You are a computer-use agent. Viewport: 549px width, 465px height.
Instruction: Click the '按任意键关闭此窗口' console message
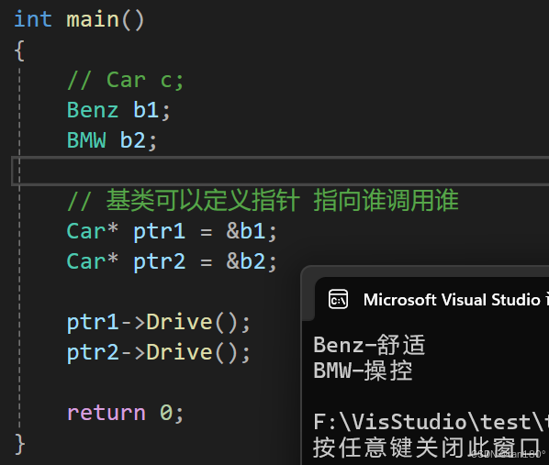click(x=426, y=448)
